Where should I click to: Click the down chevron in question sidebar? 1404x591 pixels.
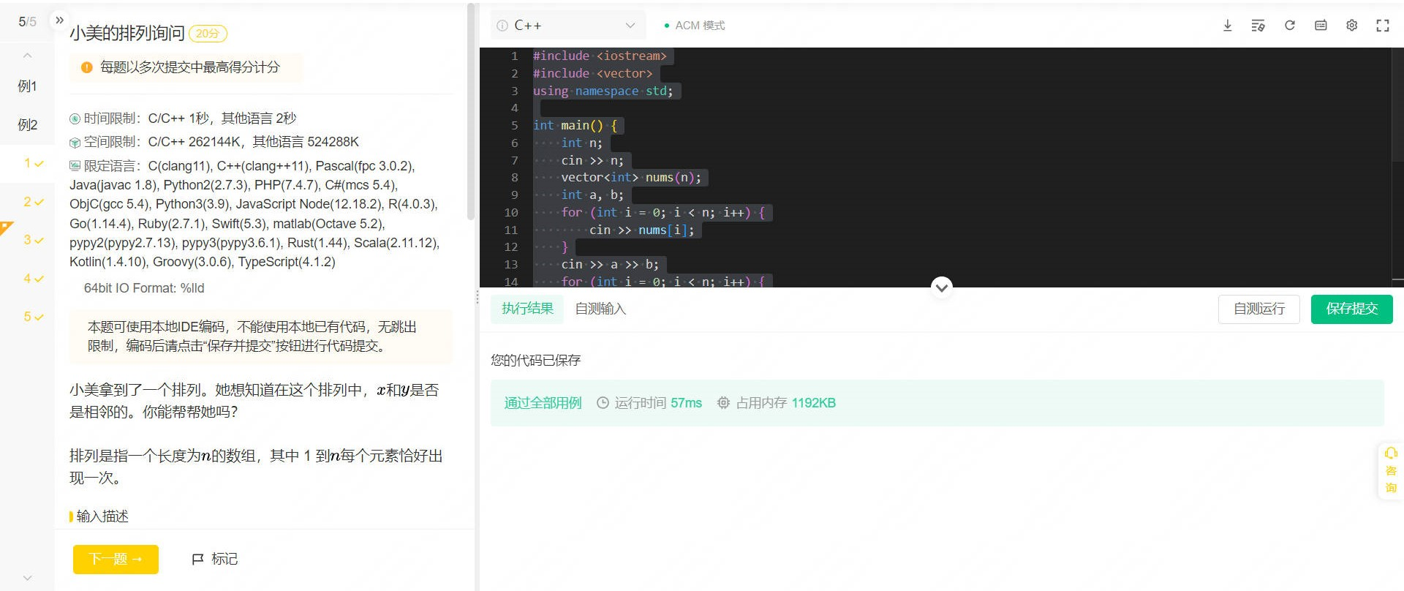[x=27, y=578]
